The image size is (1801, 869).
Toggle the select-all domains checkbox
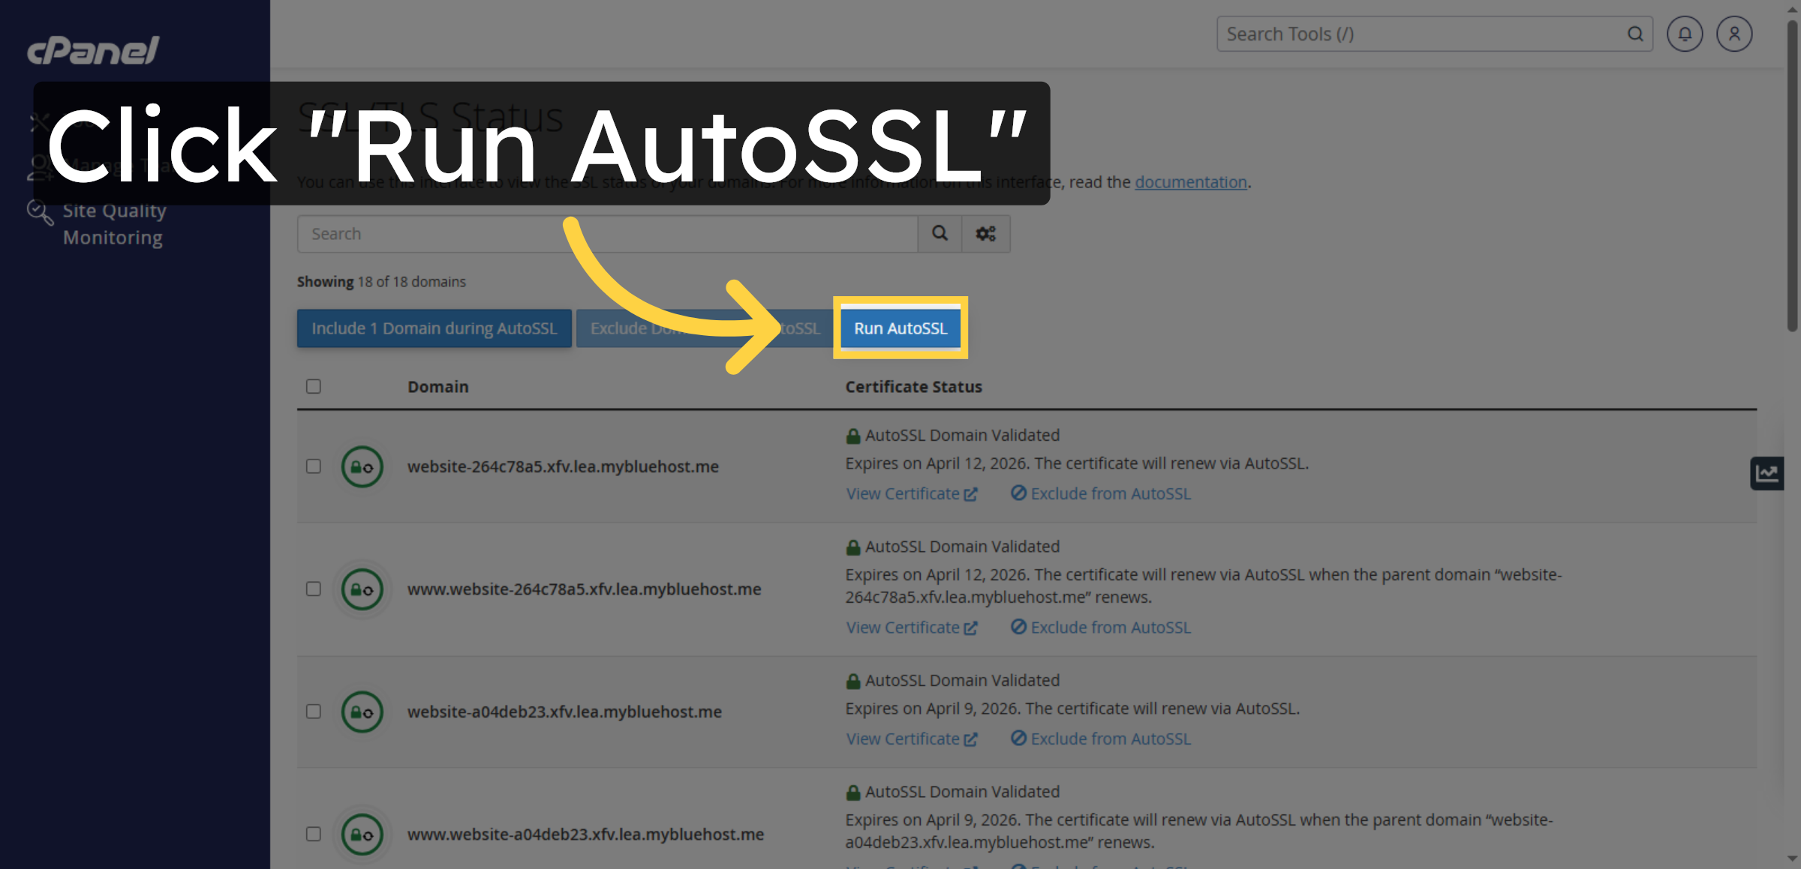(314, 385)
